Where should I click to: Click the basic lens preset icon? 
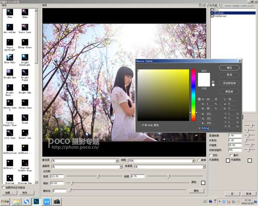(25, 28)
